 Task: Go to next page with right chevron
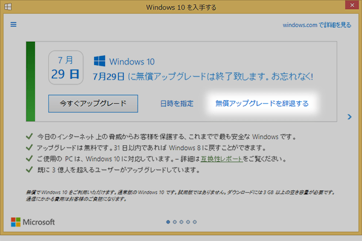click(349, 117)
